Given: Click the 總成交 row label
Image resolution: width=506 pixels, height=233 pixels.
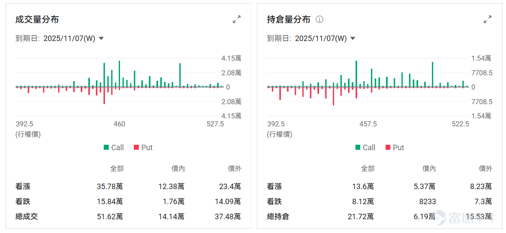Looking at the screenshot, I should [27, 217].
